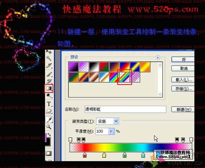Viewport: 205px width, 168px height.
Task: Select the Type tool (T)
Action: coord(49,104)
